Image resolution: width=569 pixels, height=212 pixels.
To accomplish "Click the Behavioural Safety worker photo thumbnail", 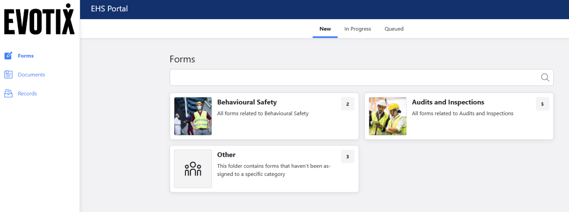I will (193, 116).
